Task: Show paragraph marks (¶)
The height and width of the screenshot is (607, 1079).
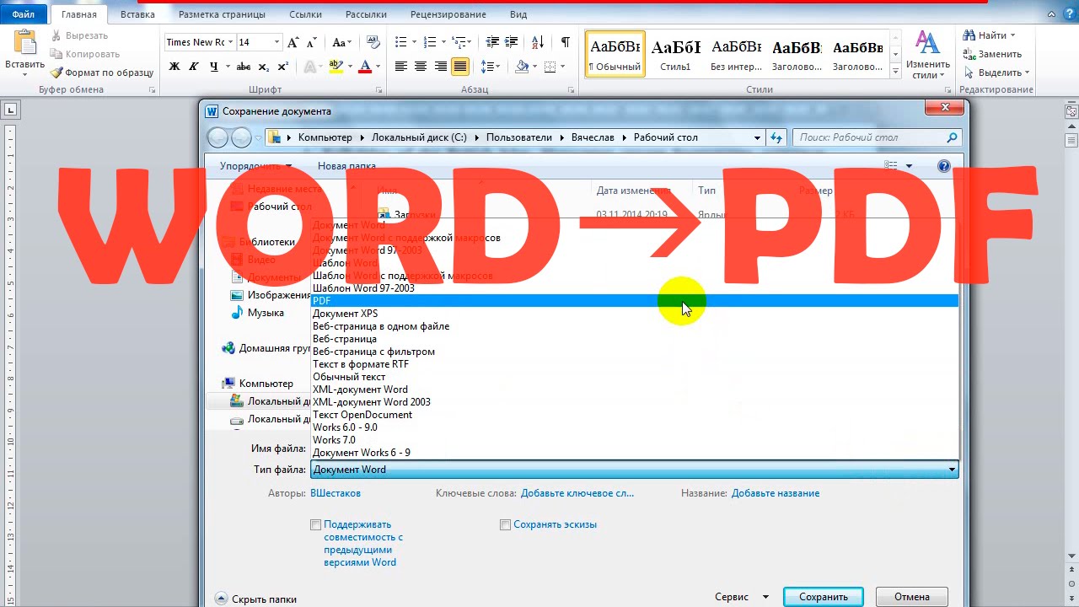Action: (565, 42)
